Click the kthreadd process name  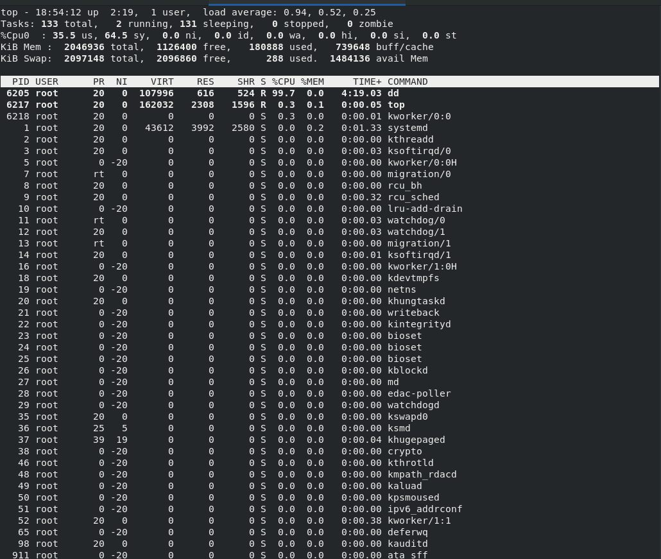(x=410, y=139)
